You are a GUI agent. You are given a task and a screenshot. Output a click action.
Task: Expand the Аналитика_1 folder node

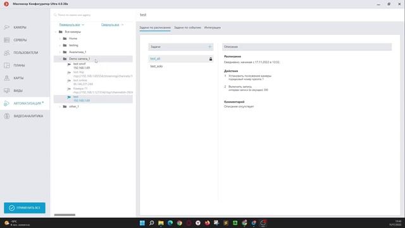[60, 52]
